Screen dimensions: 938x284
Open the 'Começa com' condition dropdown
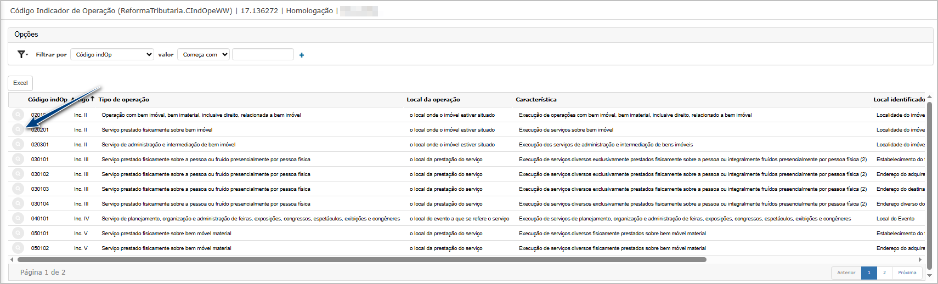click(203, 54)
